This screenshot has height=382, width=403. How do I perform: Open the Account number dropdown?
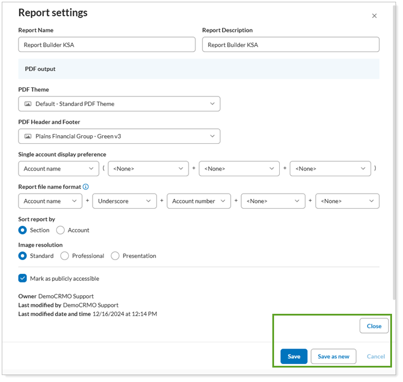point(199,201)
